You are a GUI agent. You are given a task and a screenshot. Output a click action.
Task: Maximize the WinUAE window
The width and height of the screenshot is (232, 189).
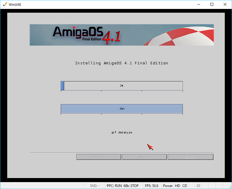(212, 4)
